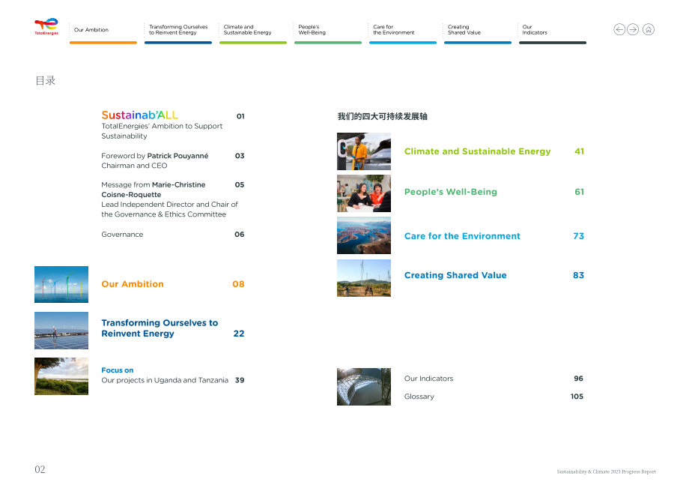Screen dimensions: 689x488
Task: Open Our Ambition orange heading
Action: tap(133, 284)
